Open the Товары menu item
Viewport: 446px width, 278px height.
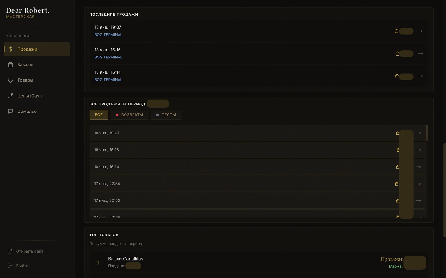coord(25,80)
